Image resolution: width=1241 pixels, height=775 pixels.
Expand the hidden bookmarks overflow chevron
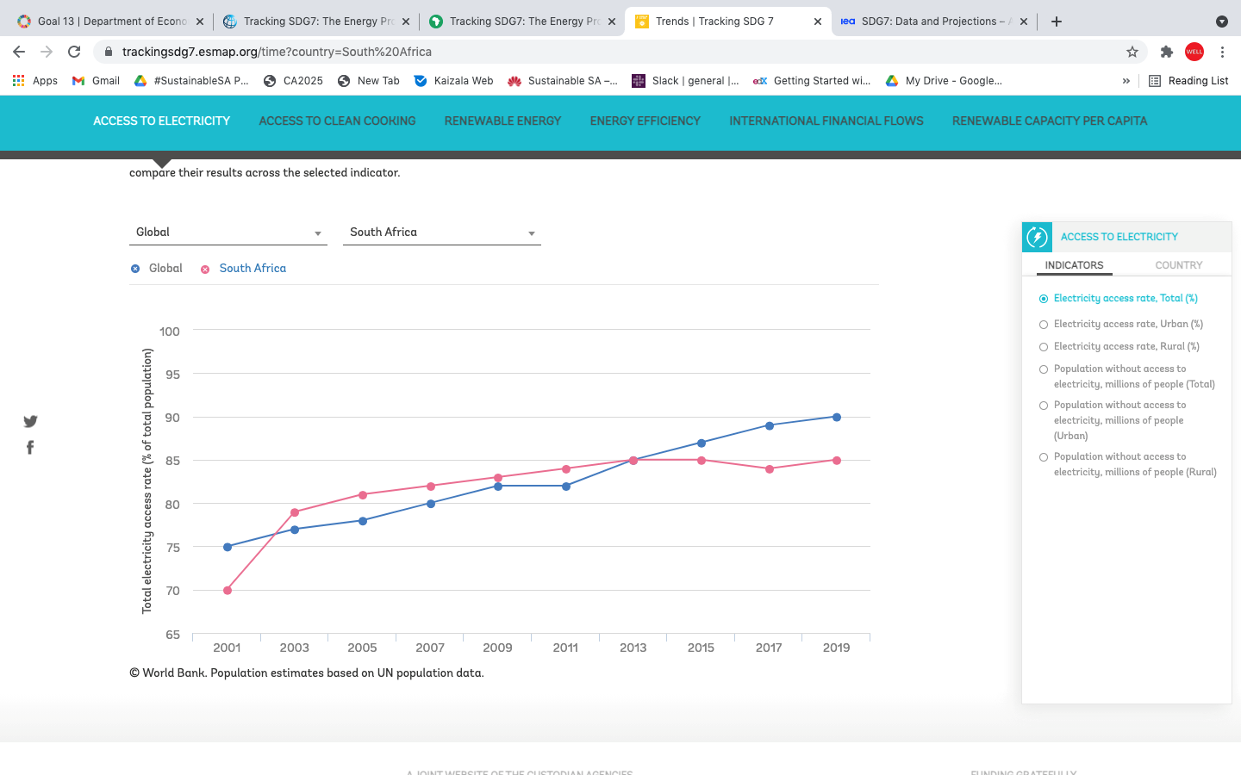[x=1126, y=81]
